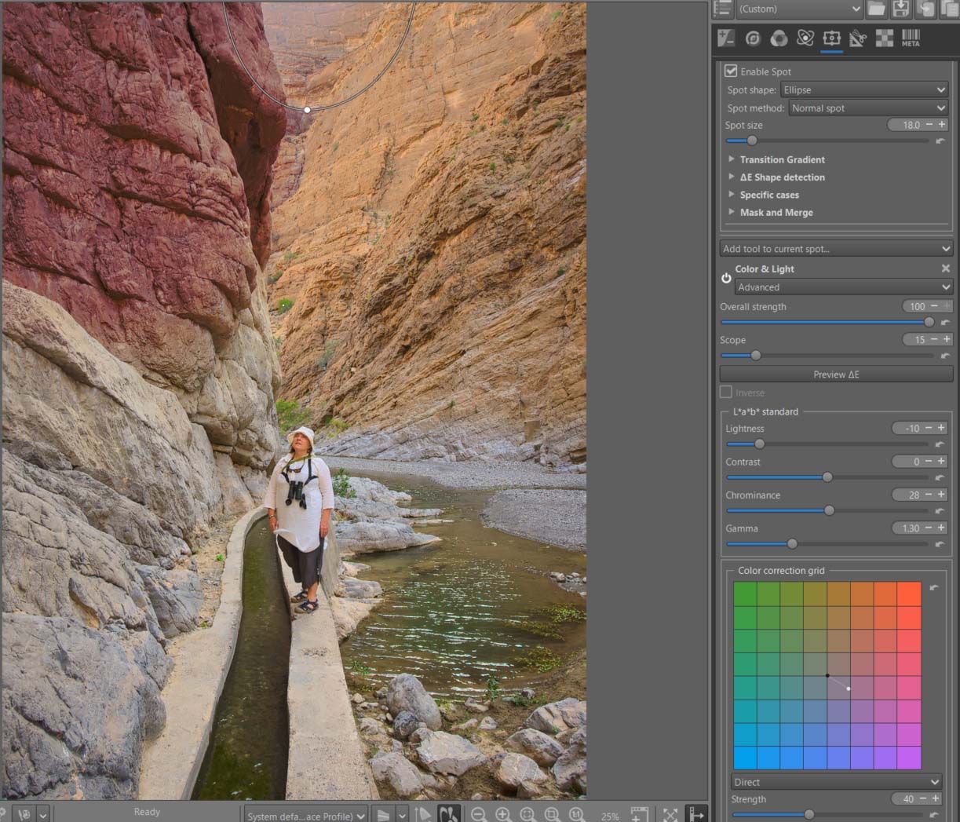Toggle the Inverse checkbox
The image size is (960, 822).
pyautogui.click(x=726, y=393)
